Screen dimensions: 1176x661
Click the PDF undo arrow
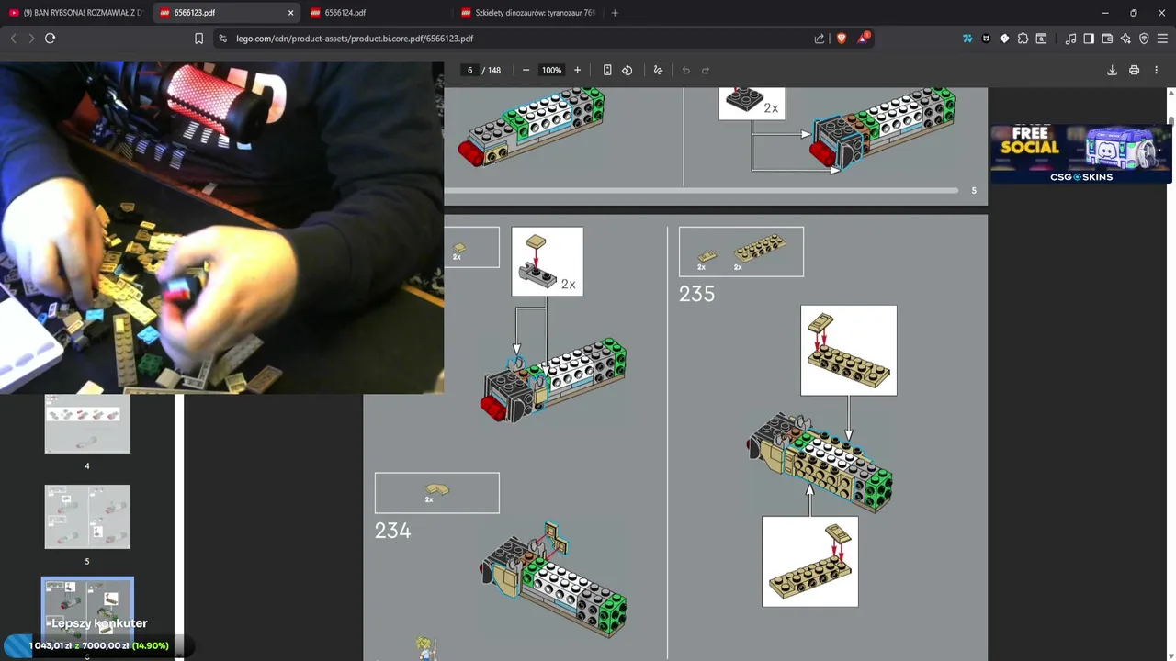click(685, 70)
